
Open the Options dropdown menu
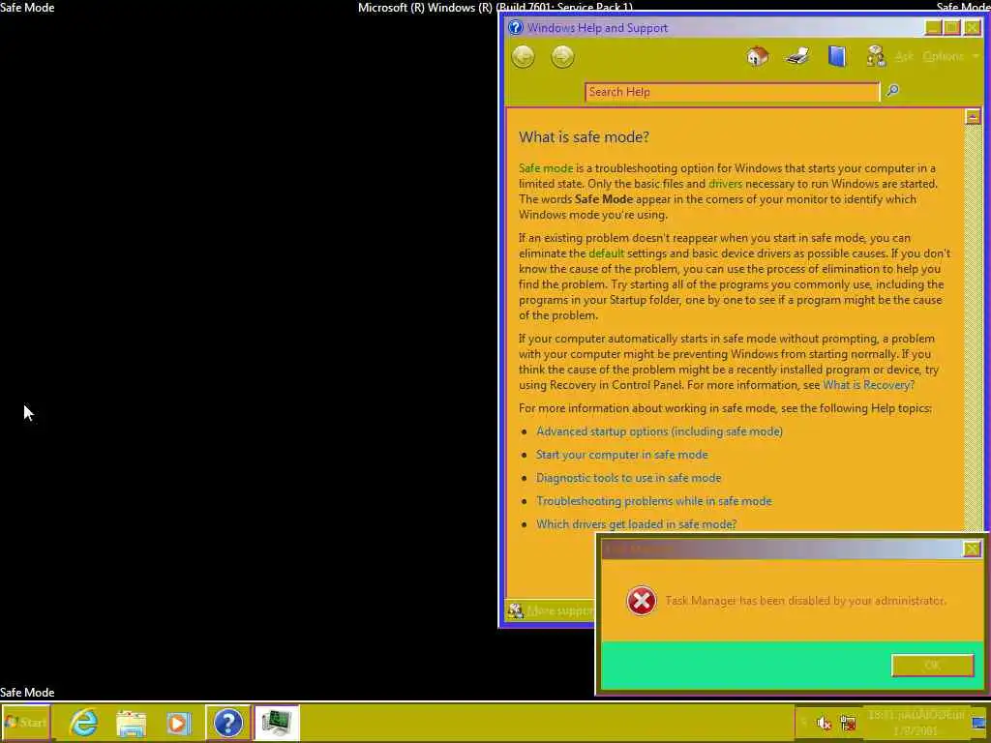(x=950, y=56)
